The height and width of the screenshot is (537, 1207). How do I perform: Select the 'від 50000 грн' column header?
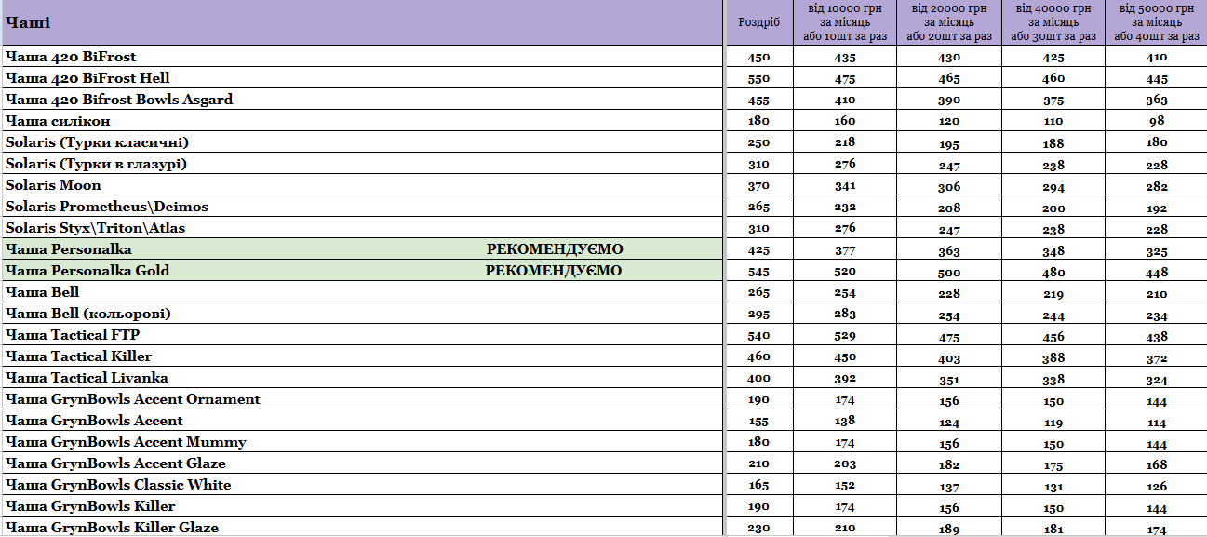(x=1157, y=22)
